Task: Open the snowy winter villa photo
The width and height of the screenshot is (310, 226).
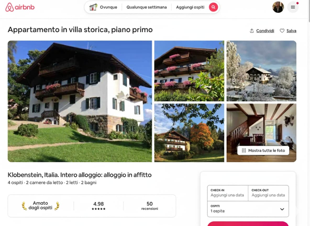Action: pyautogui.click(x=261, y=71)
